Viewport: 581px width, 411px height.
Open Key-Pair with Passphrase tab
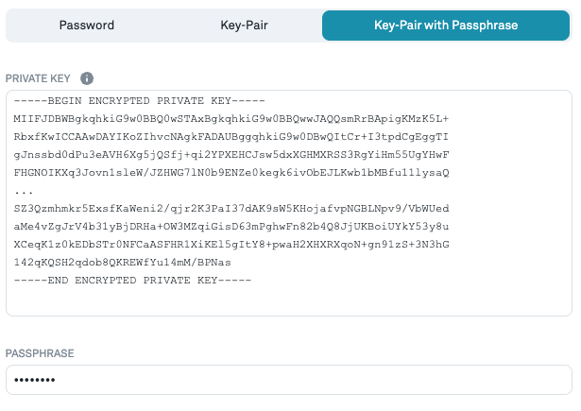(446, 26)
